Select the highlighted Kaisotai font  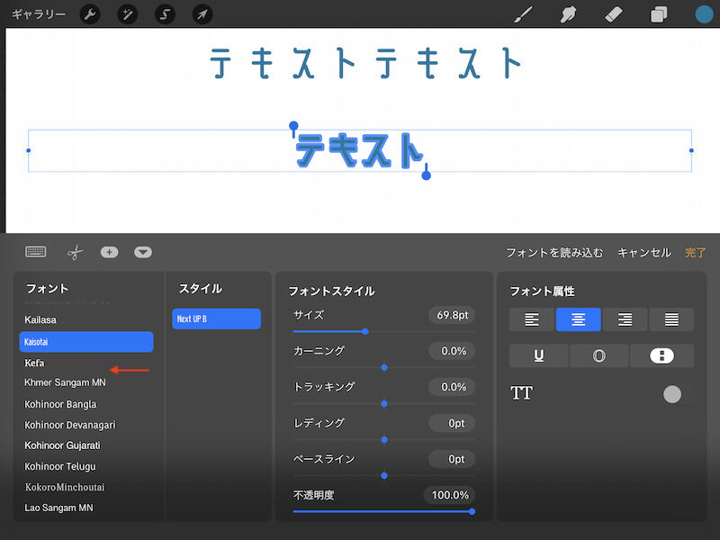86,342
